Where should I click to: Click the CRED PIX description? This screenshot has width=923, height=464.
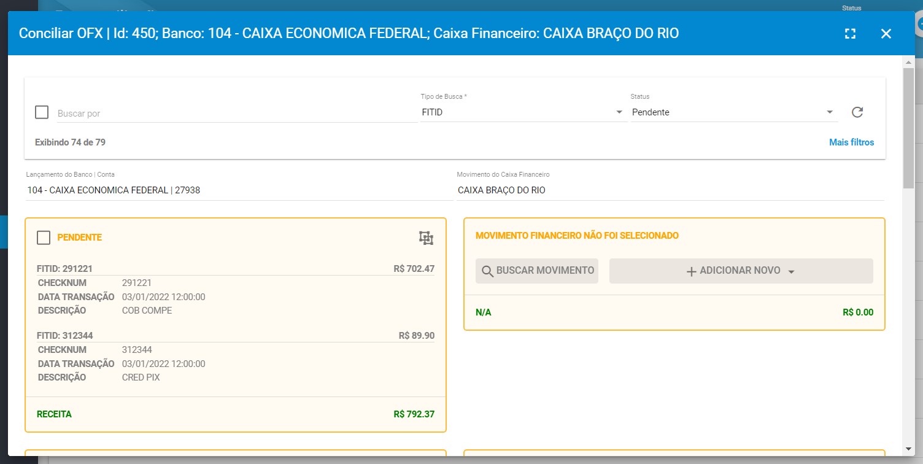pyautogui.click(x=141, y=377)
